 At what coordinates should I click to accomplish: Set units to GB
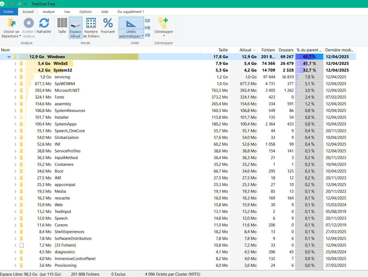click(x=148, y=21)
